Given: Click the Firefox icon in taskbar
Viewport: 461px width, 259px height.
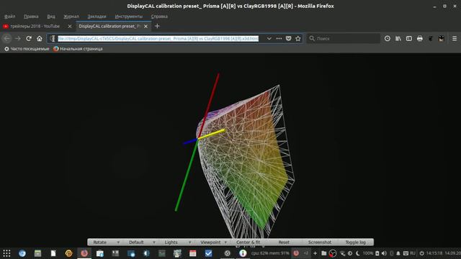Looking at the screenshot, I should pos(84,253).
